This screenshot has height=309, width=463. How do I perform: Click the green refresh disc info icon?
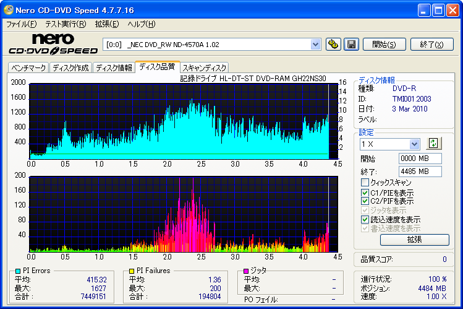pyautogui.click(x=433, y=144)
